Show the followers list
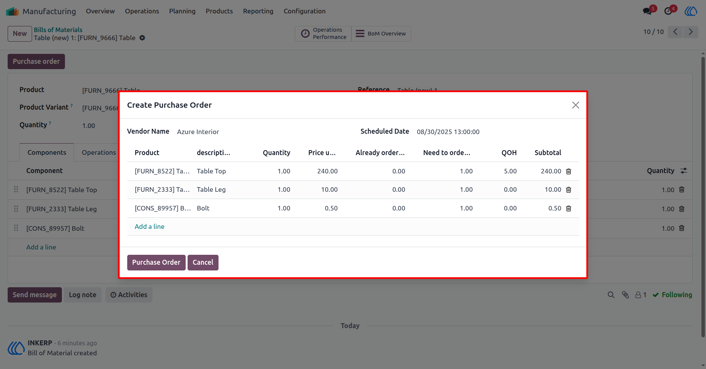Viewport: 706px width, 369px height. pos(641,295)
